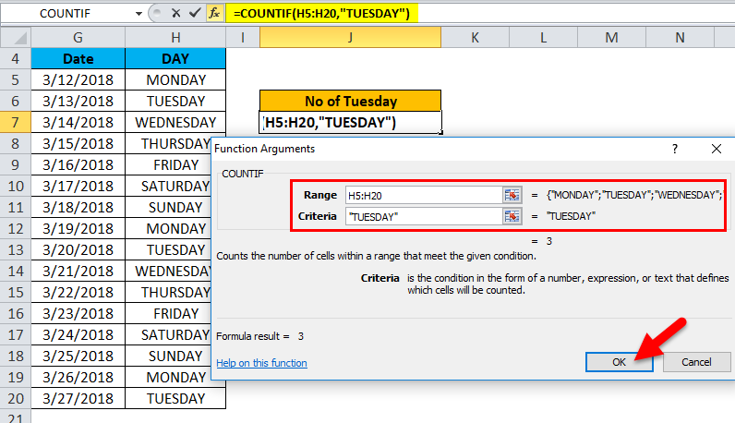This screenshot has width=735, height=423.
Task: Dismiss dialog with Cancel button
Action: coord(696,362)
